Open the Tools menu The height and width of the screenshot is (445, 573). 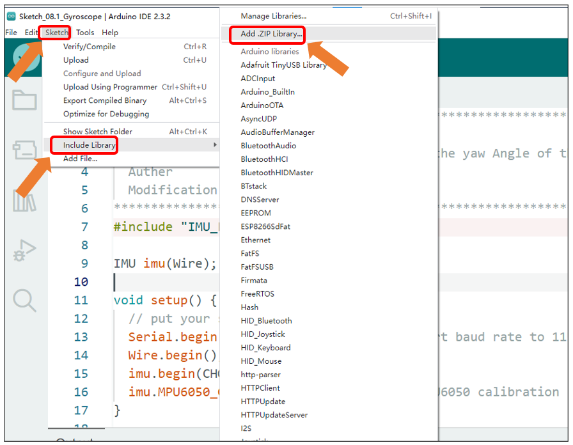[x=85, y=33]
